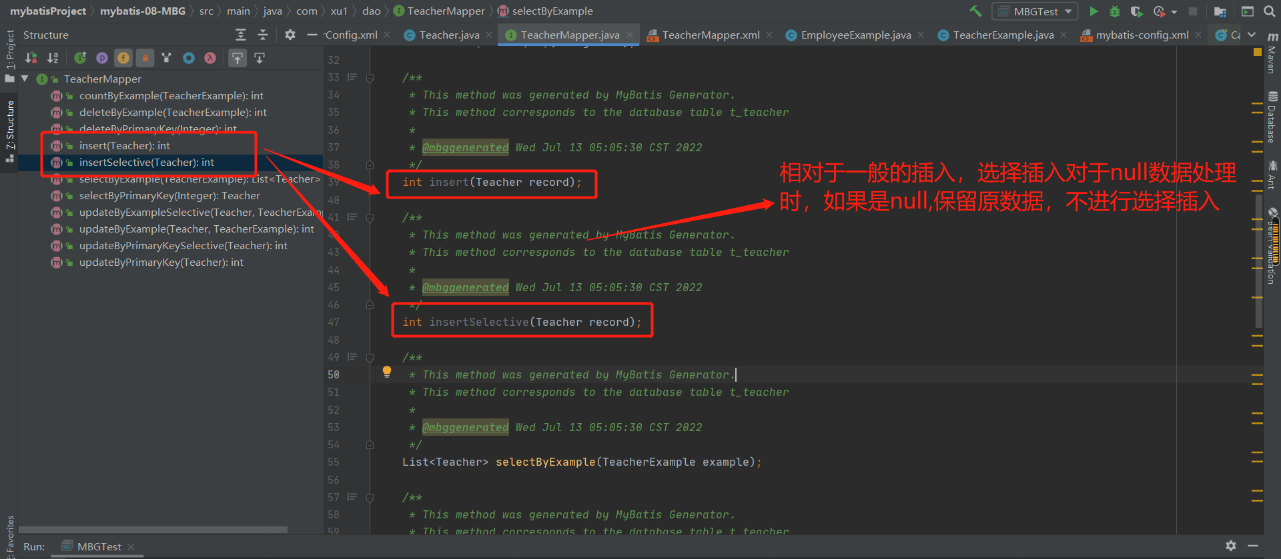Toggle Autoscroll from Source button
1281x559 pixels.
click(260, 58)
